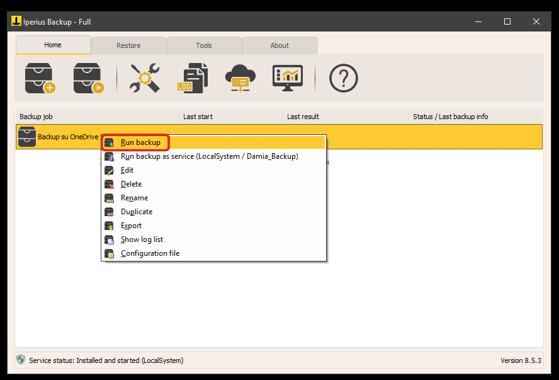Sort by the Last start column header
The width and height of the screenshot is (559, 380).
pyautogui.click(x=231, y=117)
